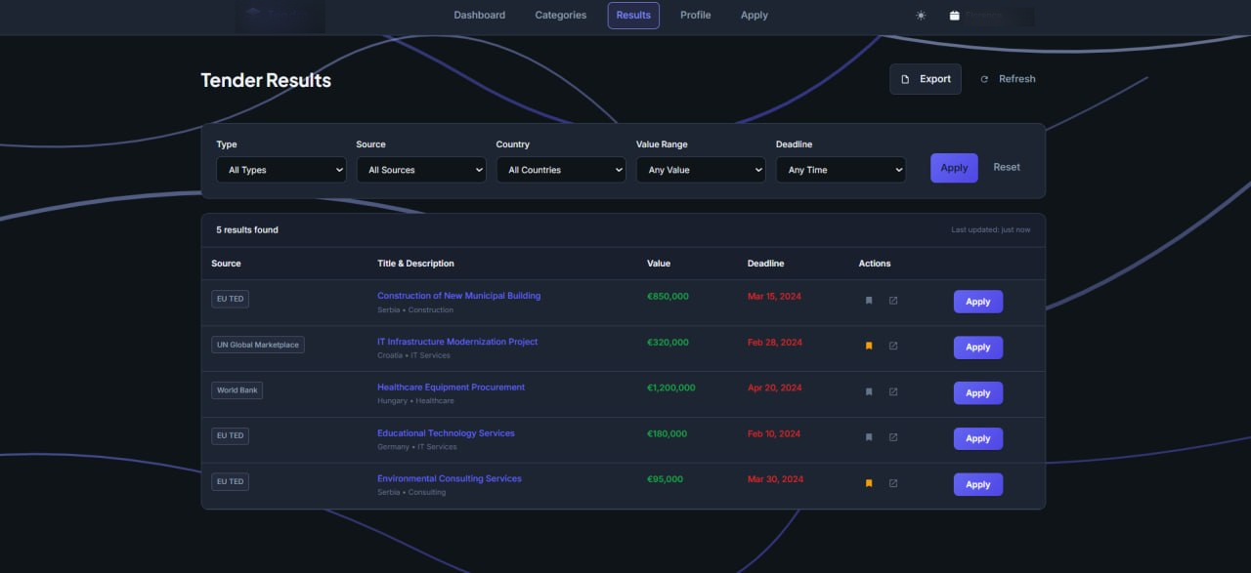Select the Deadline Any Time dropdown
Image resolution: width=1251 pixels, height=573 pixels.
click(841, 170)
